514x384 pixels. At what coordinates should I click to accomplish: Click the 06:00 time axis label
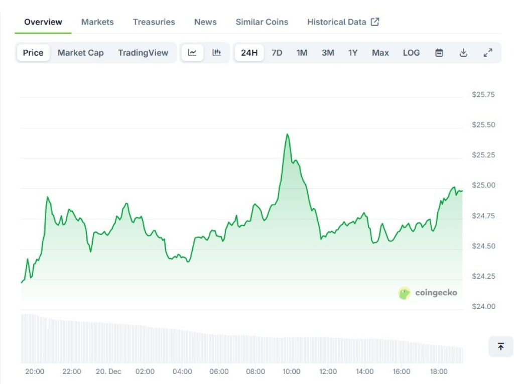tap(219, 371)
